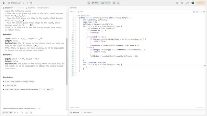Viewport: 207px width, 116px height.
Task: Open the layout manager icon
Action: click(x=177, y=3)
